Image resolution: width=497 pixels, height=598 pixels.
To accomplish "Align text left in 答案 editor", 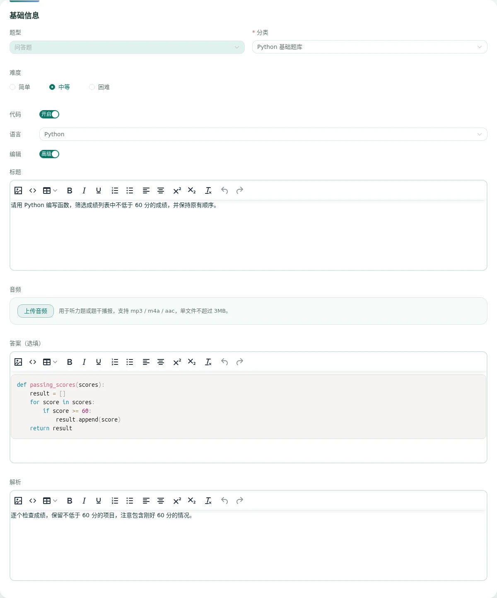I will (x=146, y=362).
